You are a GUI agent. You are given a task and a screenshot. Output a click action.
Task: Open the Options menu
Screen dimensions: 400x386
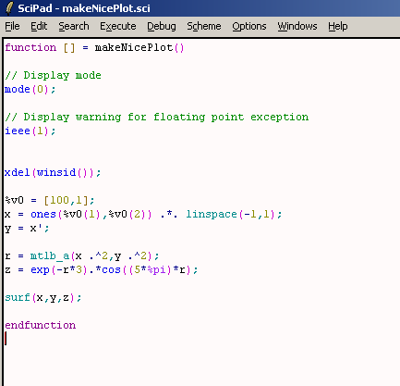click(249, 27)
